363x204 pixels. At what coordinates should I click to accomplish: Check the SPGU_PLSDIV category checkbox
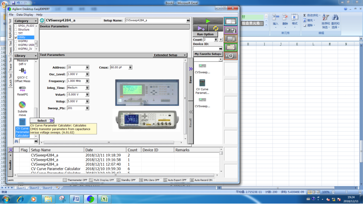click(16, 26)
